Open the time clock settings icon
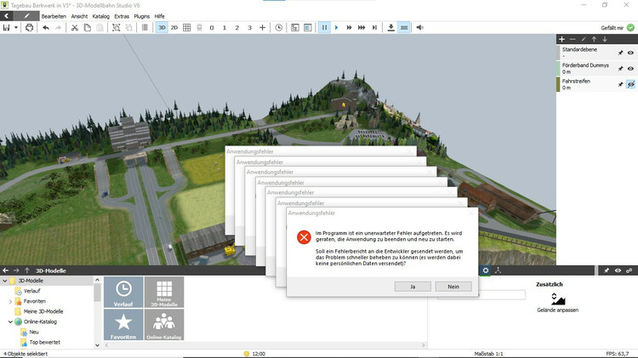638x358 pixels. coord(279,28)
